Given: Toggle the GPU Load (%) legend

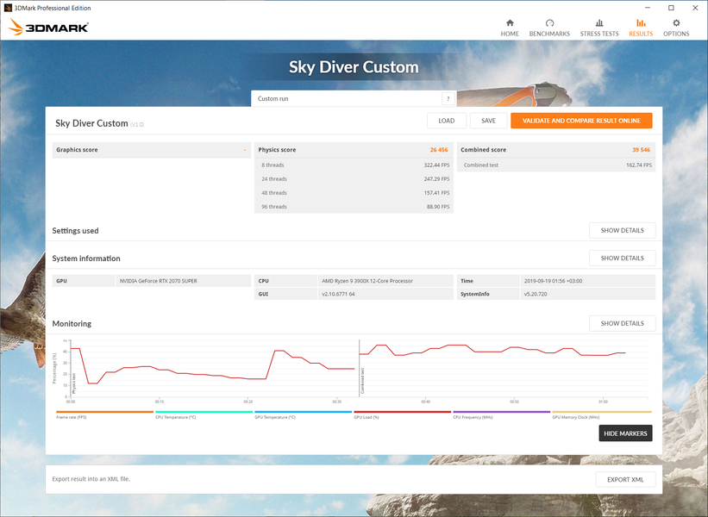Looking at the screenshot, I should (x=403, y=414).
